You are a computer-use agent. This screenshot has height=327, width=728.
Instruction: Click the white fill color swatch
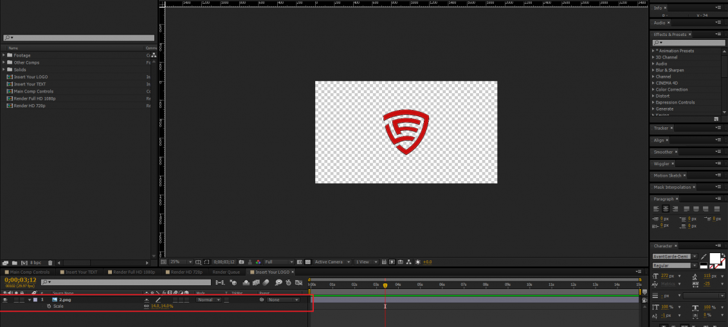715,258
